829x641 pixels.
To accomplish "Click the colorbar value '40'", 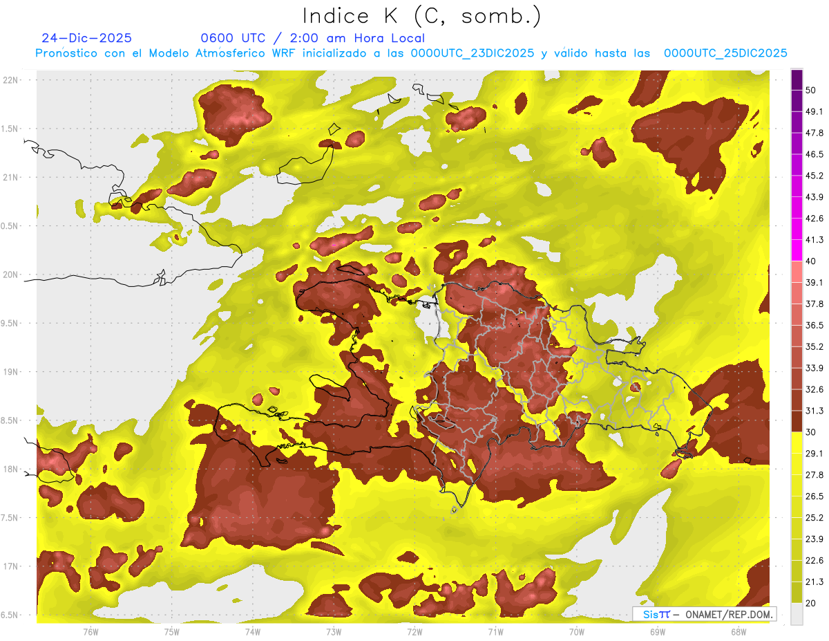I will click(x=811, y=261).
